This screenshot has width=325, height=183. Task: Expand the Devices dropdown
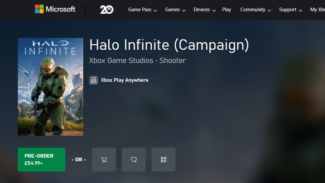(x=204, y=10)
